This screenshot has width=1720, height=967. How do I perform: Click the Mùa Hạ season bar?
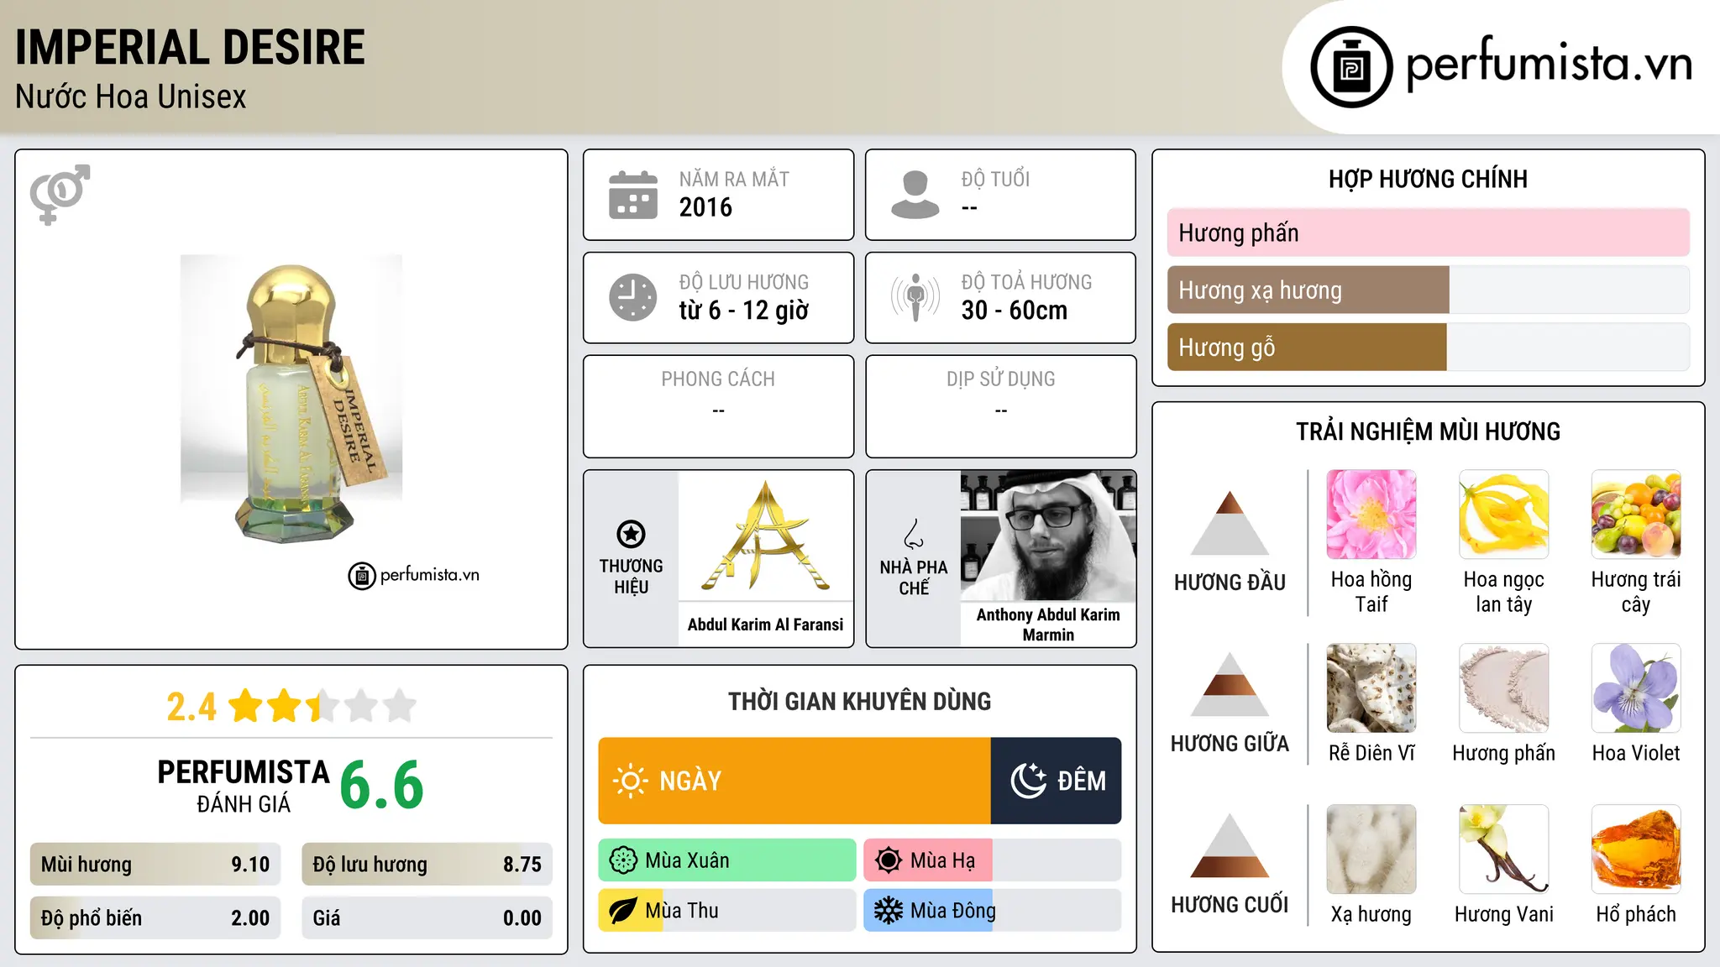click(x=993, y=860)
